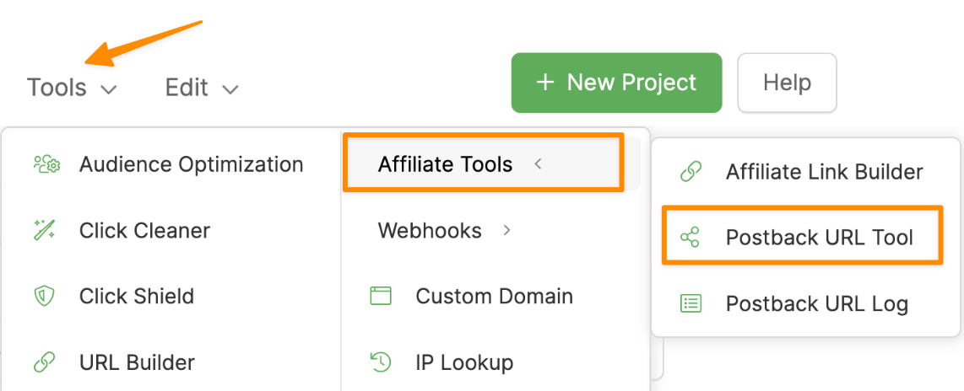Click the URL Builder chain link icon

click(44, 363)
